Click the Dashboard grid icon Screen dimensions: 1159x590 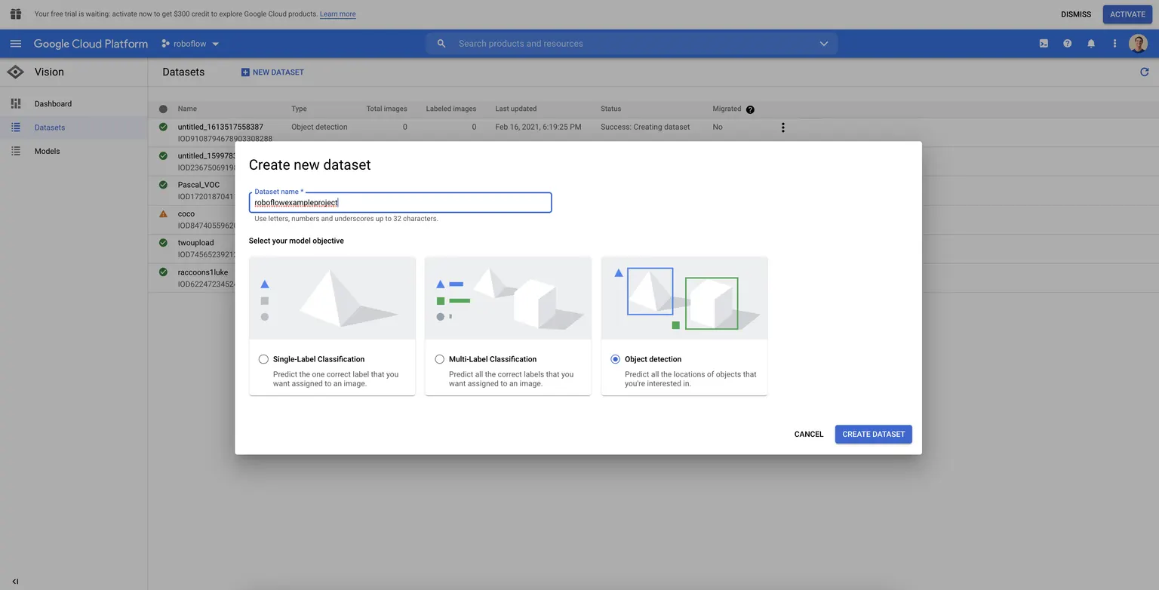pyautogui.click(x=16, y=103)
